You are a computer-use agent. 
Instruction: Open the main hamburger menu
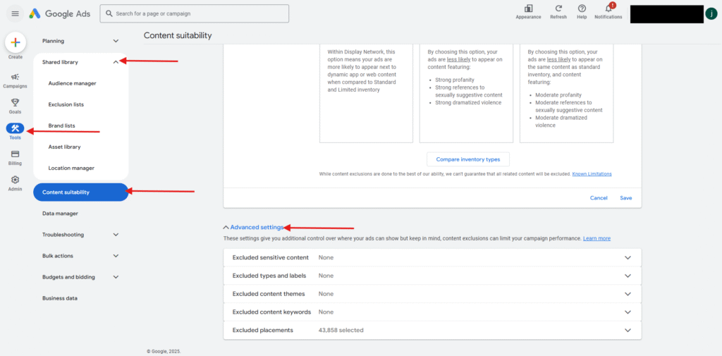coord(16,13)
